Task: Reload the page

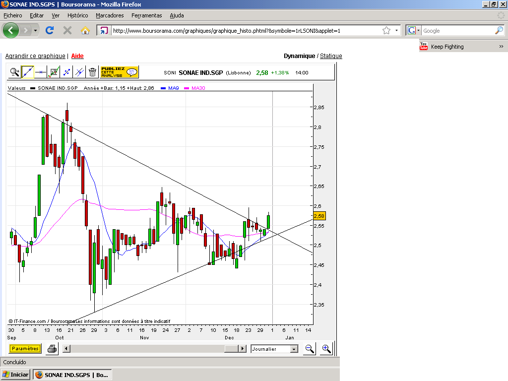Action: pos(50,30)
